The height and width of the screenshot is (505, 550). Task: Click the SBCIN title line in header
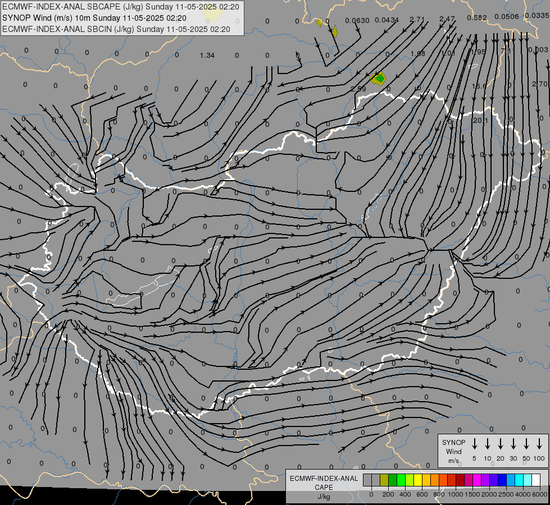(x=116, y=29)
